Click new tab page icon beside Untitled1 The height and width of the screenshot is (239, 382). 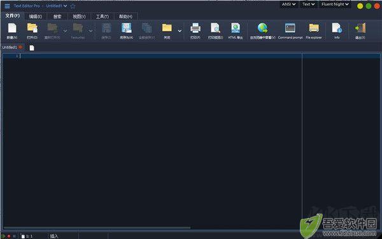click(32, 48)
